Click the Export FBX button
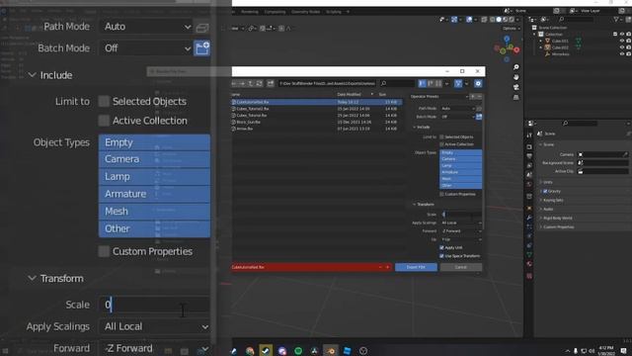 point(416,267)
